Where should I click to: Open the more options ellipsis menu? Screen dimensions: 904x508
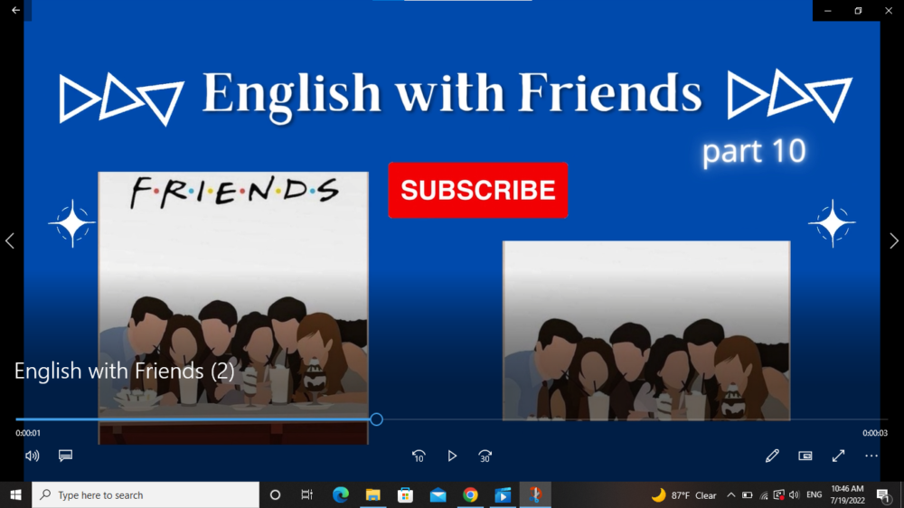[x=871, y=456]
